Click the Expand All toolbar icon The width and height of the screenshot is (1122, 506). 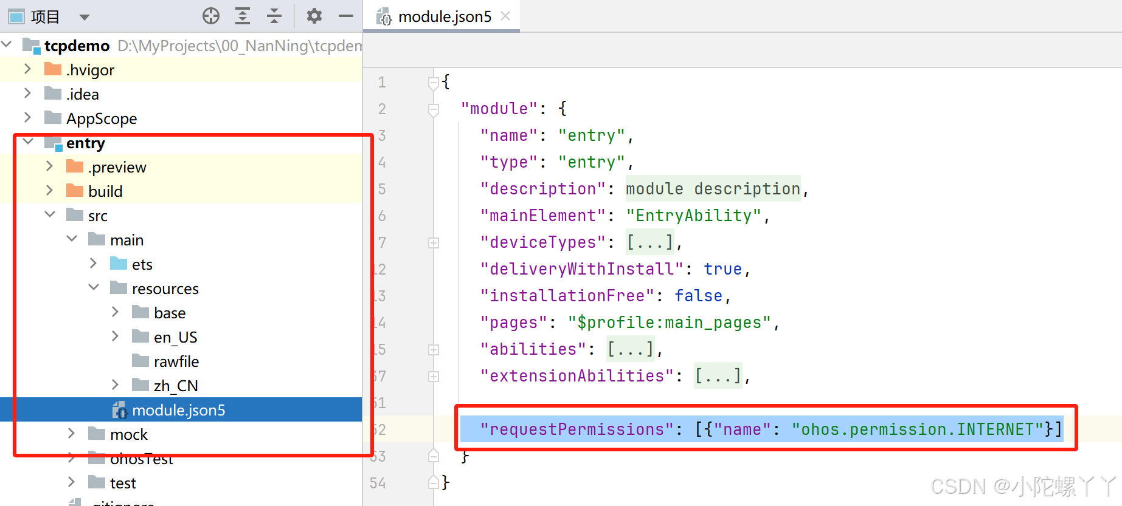[243, 16]
